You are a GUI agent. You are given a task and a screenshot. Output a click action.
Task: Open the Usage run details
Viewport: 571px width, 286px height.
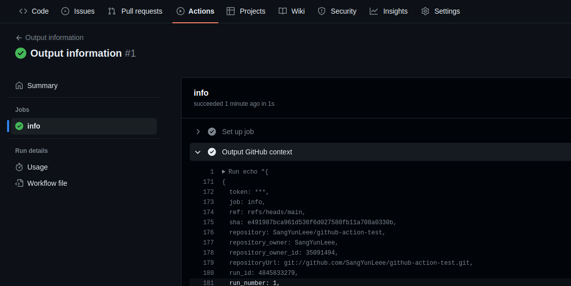(x=84, y=167)
